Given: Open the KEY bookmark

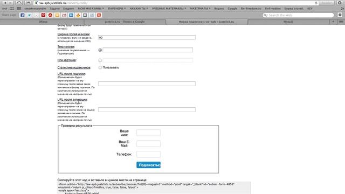Looking at the screenshot, I should pyautogui.click(x=310, y=9).
